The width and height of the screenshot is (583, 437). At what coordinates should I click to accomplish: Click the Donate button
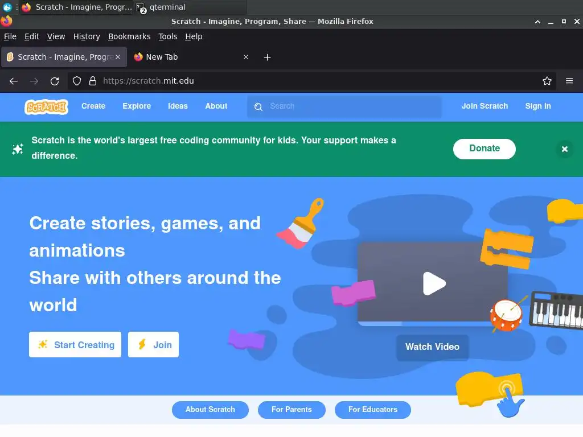click(x=484, y=149)
